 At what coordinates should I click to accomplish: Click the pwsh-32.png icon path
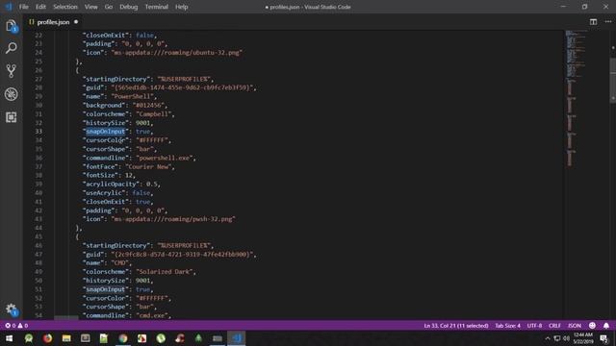(173, 219)
